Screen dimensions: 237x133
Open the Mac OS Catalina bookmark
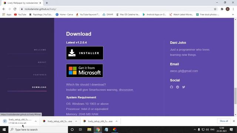tap(128, 14)
